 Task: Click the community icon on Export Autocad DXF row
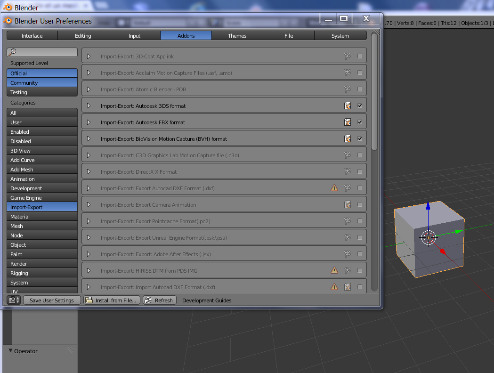tap(347, 188)
